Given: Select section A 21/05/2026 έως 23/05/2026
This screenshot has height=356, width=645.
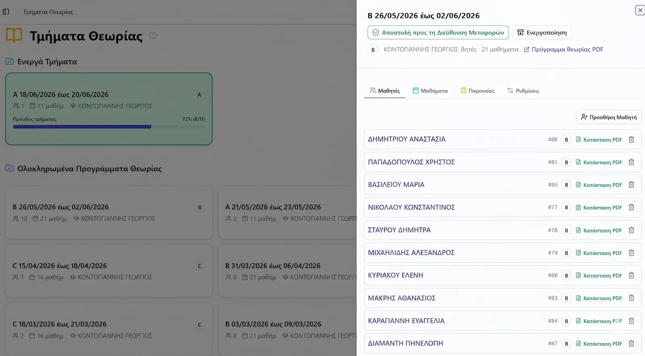Looking at the screenshot, I should (287, 212).
